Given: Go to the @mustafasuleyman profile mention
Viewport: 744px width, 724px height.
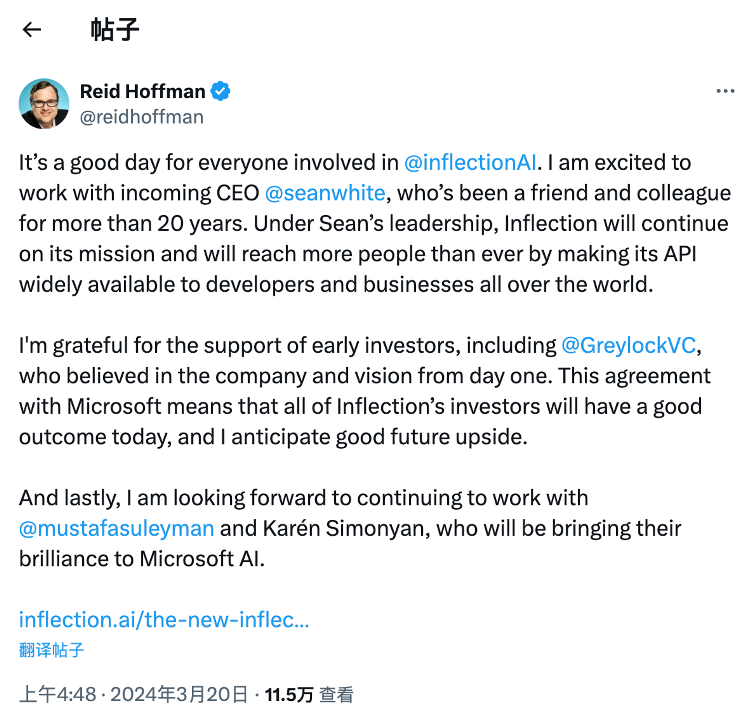Looking at the screenshot, I should [x=117, y=528].
